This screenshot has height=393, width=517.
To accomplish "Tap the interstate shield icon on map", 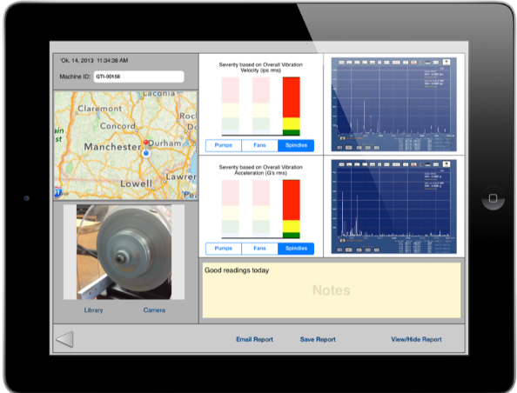I will 57,192.
